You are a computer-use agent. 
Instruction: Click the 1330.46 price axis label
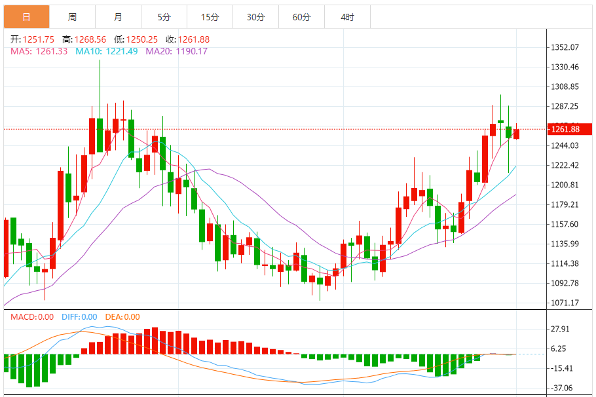coord(565,67)
